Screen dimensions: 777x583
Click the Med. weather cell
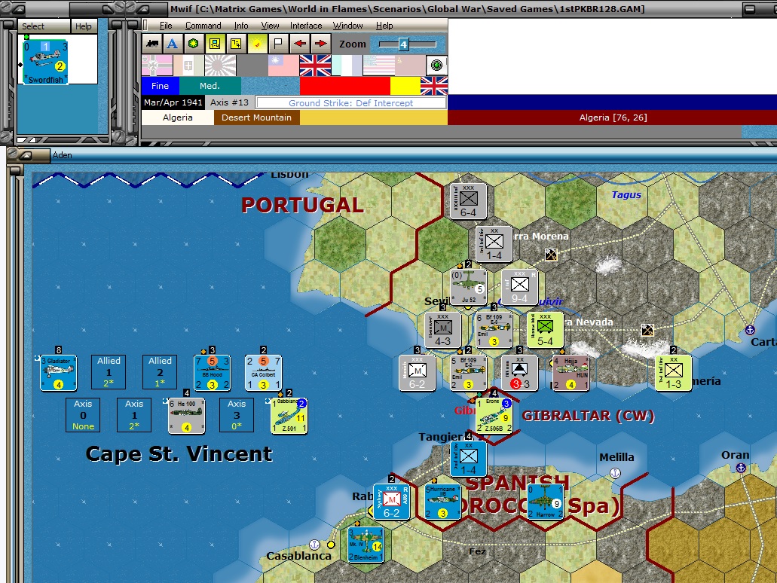210,86
